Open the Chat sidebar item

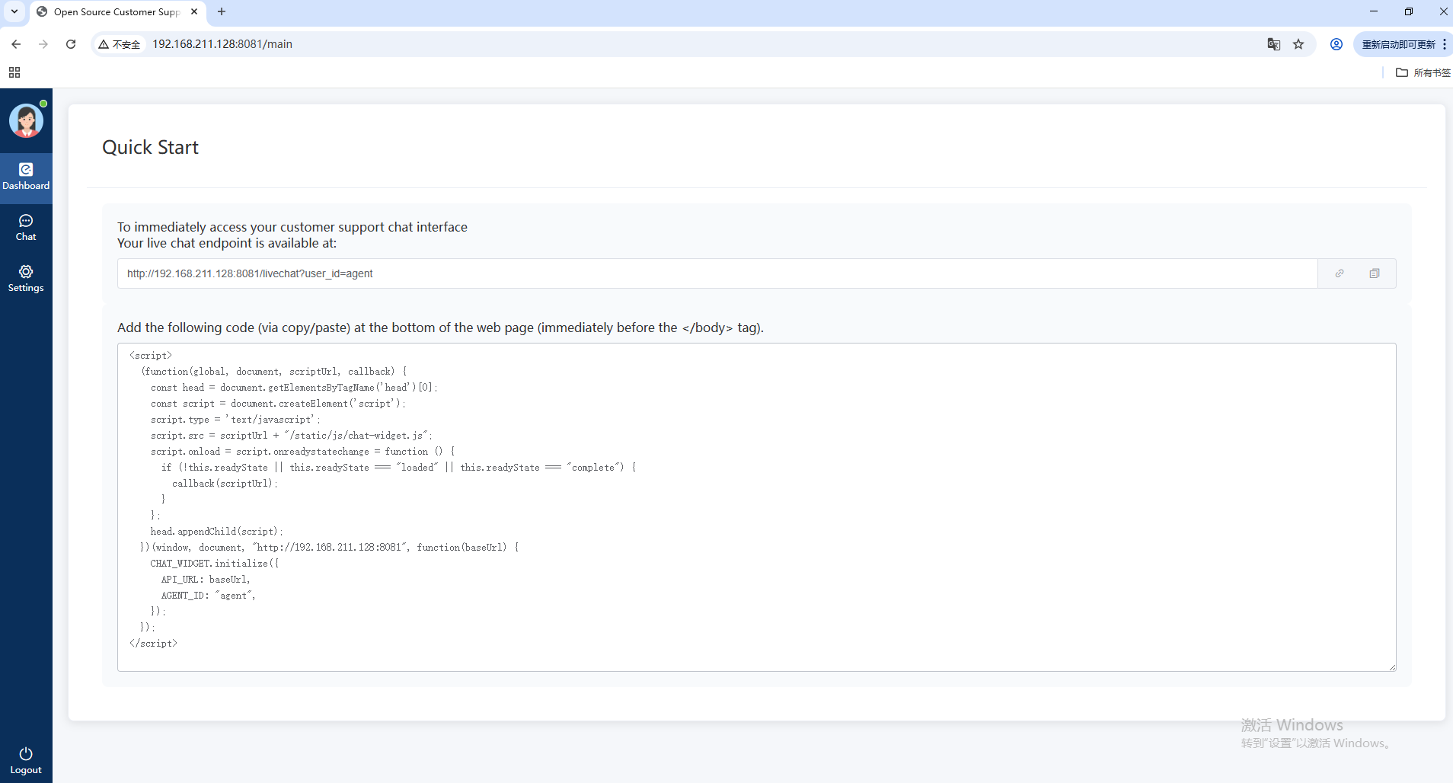click(26, 228)
